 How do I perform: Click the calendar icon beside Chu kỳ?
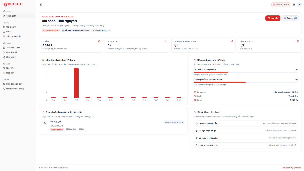[x=195, y=96]
